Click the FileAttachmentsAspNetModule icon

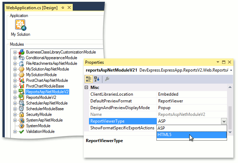point(22,63)
